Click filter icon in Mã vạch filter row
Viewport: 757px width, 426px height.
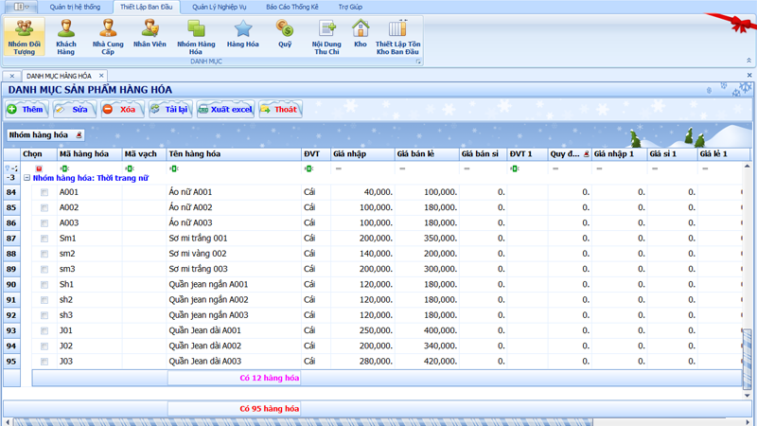pyautogui.click(x=130, y=169)
